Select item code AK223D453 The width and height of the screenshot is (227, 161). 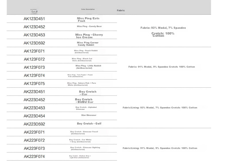tap(34, 108)
